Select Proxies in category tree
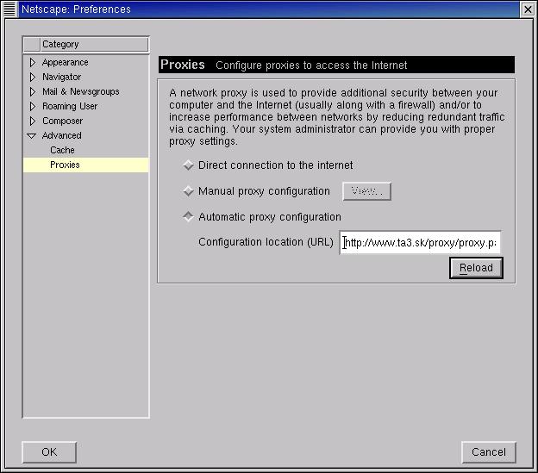 [85, 165]
